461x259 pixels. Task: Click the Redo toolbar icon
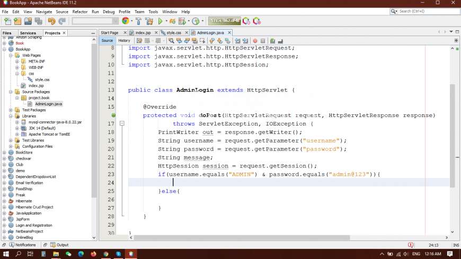(62, 21)
